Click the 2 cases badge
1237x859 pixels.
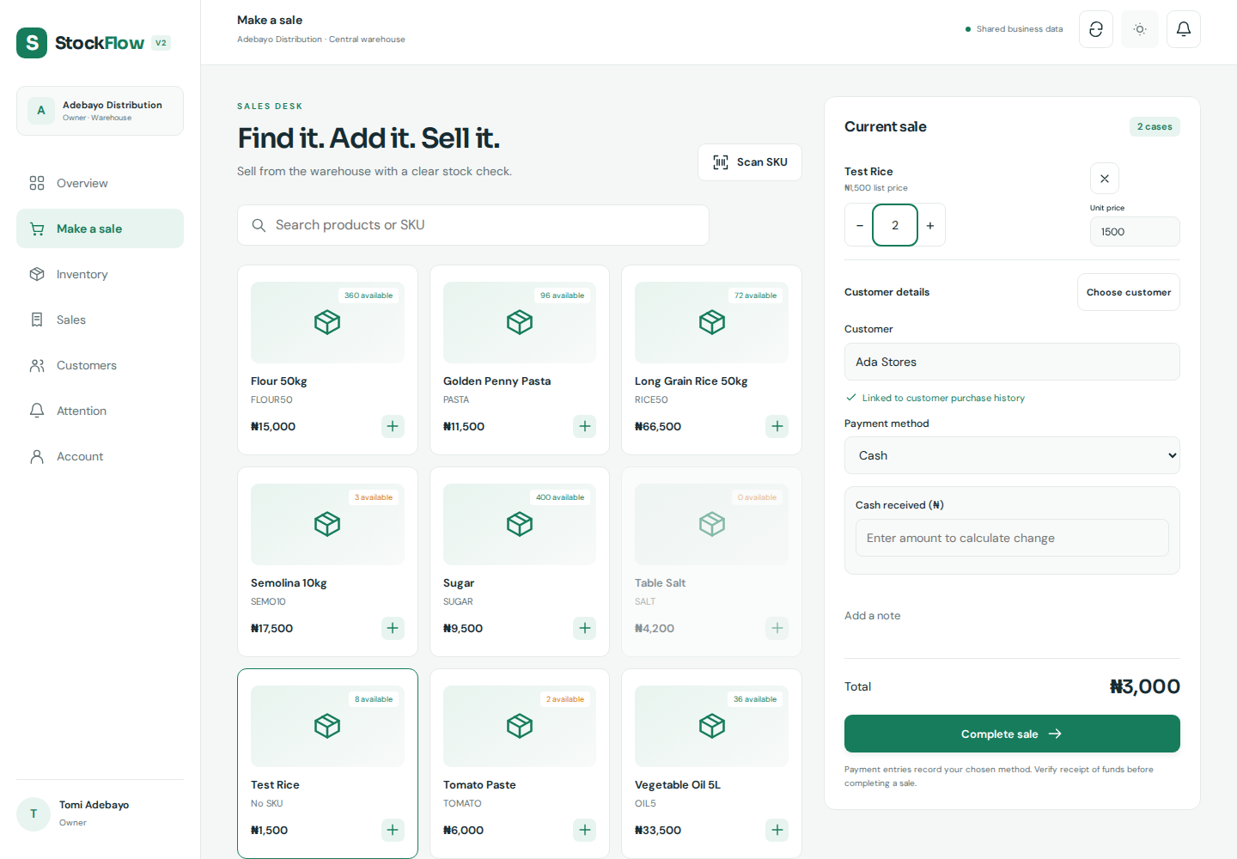1155,127
